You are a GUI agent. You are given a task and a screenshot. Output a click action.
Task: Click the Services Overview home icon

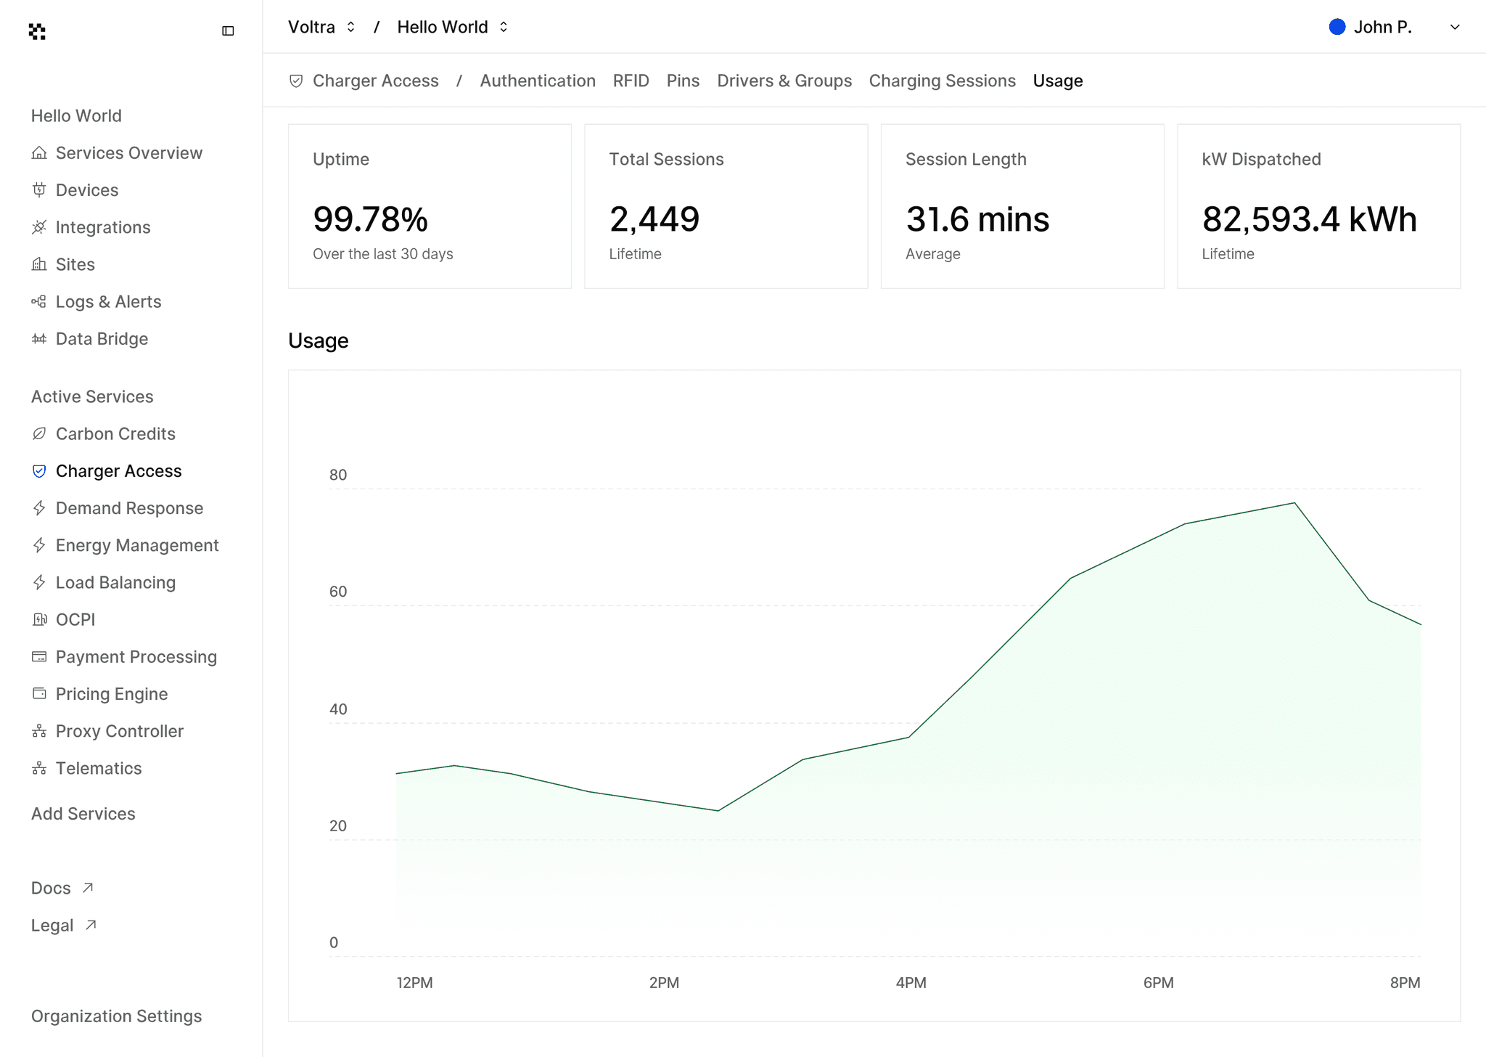coord(39,152)
